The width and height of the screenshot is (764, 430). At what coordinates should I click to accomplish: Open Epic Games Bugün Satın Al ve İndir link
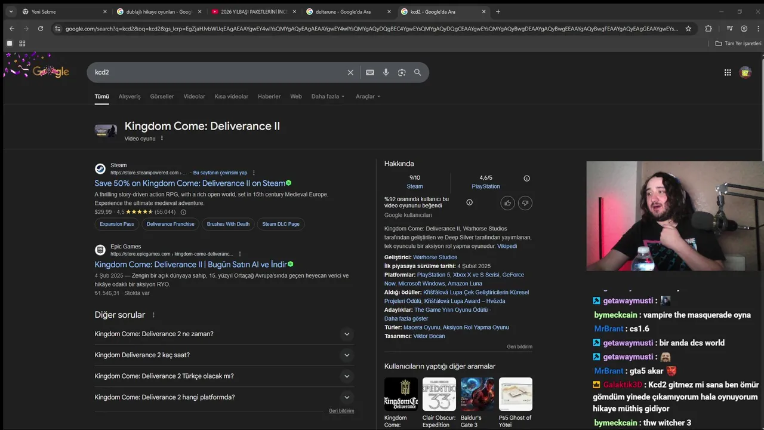coord(190,265)
